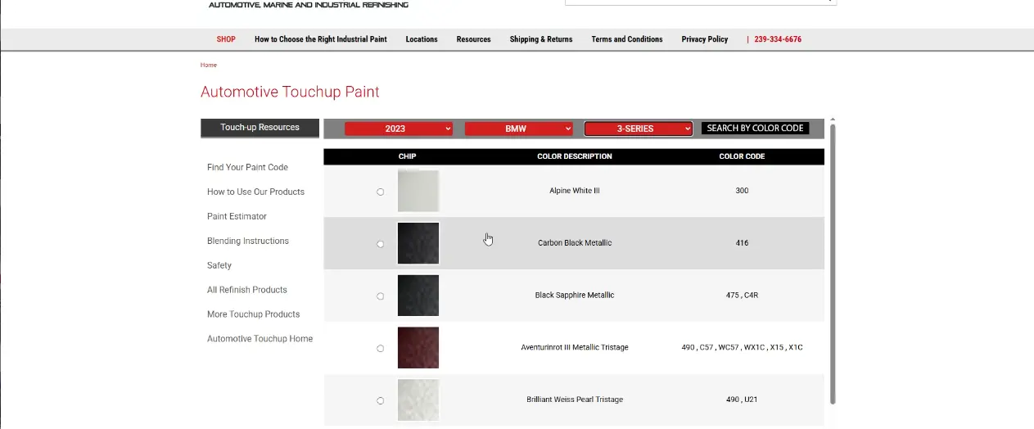Viewport: 1034px width, 429px height.
Task: Open Shipping & Returns page
Action: (541, 39)
